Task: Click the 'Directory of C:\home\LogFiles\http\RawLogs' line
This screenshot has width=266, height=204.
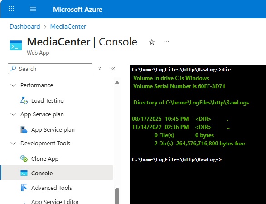Action: (x=191, y=103)
